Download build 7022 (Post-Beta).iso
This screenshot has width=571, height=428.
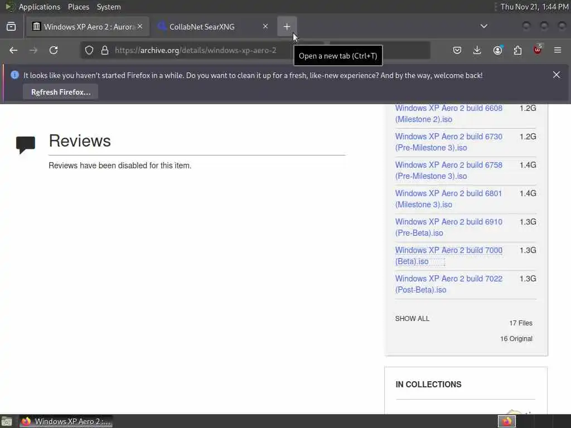pyautogui.click(x=449, y=284)
